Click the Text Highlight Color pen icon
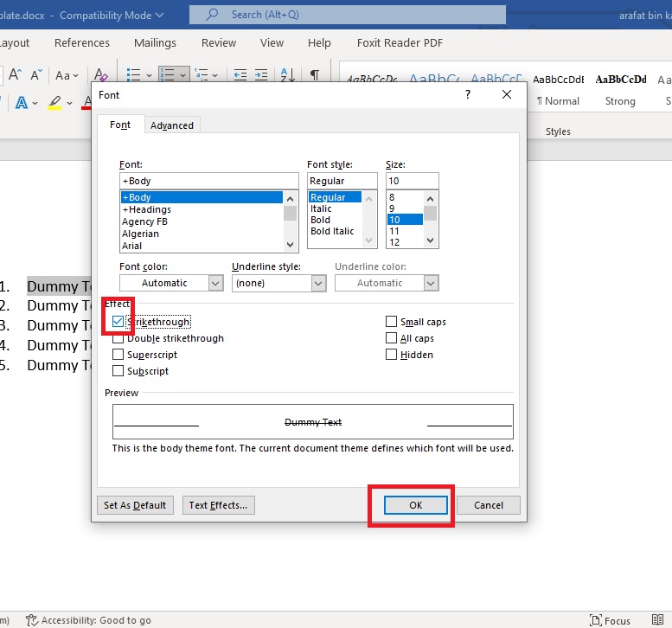The width and height of the screenshot is (672, 628). click(54, 103)
